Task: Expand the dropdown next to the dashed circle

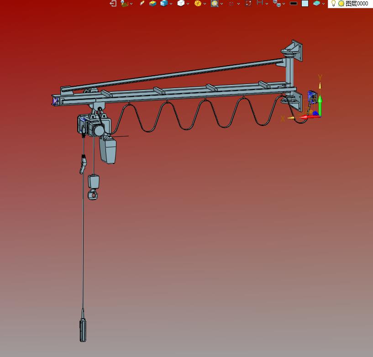Action: (238, 4)
